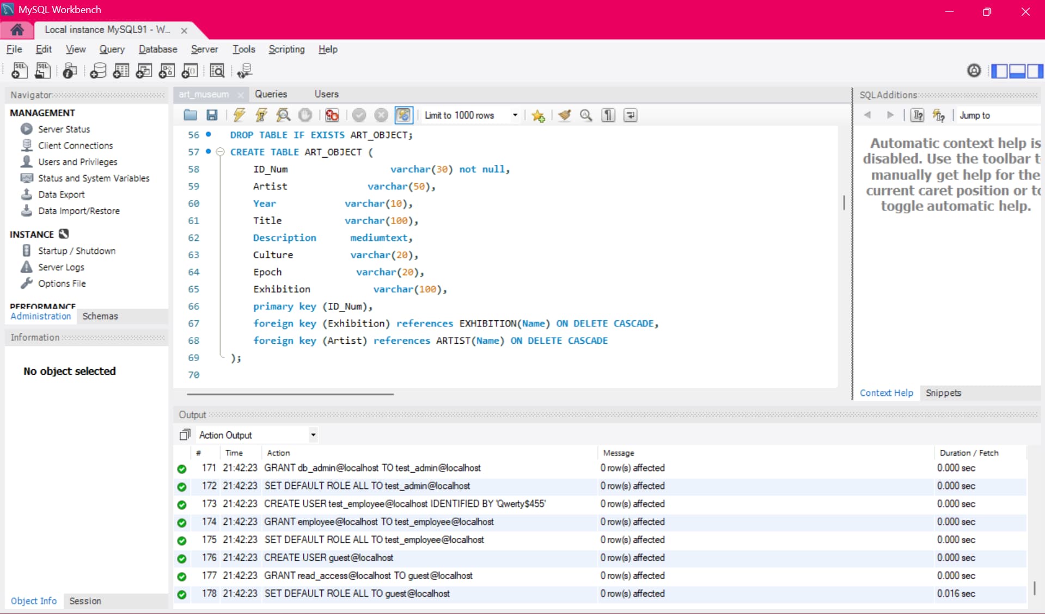Toggle auto-commit mode button

[404, 115]
